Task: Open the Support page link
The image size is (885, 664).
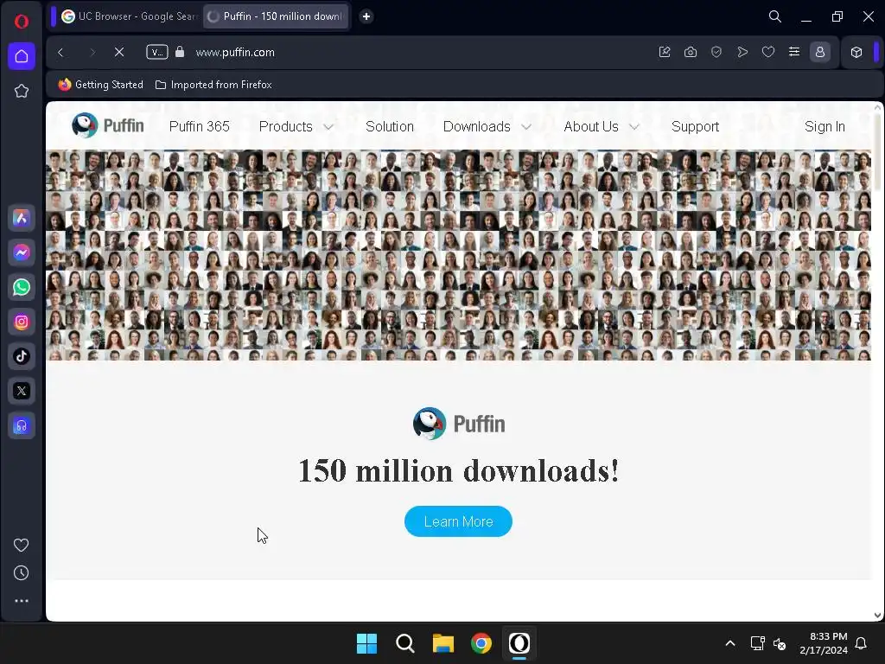Action: tap(696, 126)
